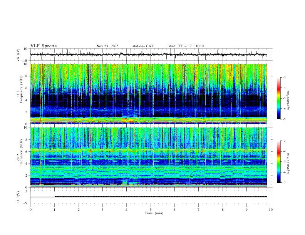
Task: Click the 'ch.1(V)' axis label
Action: coord(18,55)
